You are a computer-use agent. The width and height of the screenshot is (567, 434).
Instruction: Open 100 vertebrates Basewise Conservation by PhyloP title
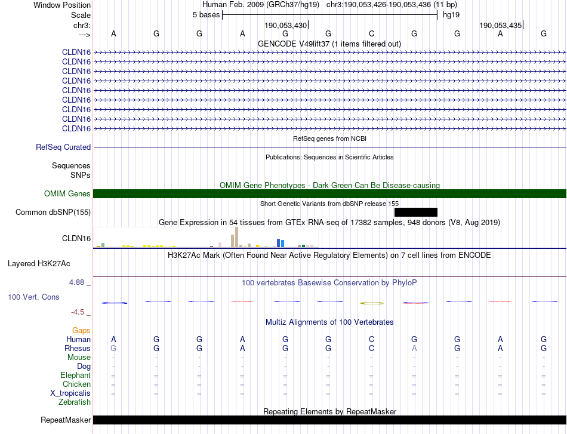(x=329, y=283)
